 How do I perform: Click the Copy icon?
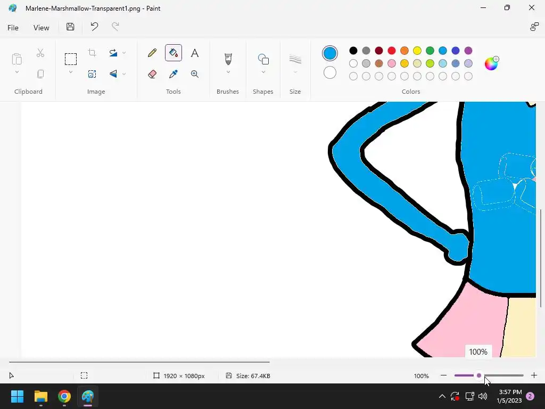point(40,73)
